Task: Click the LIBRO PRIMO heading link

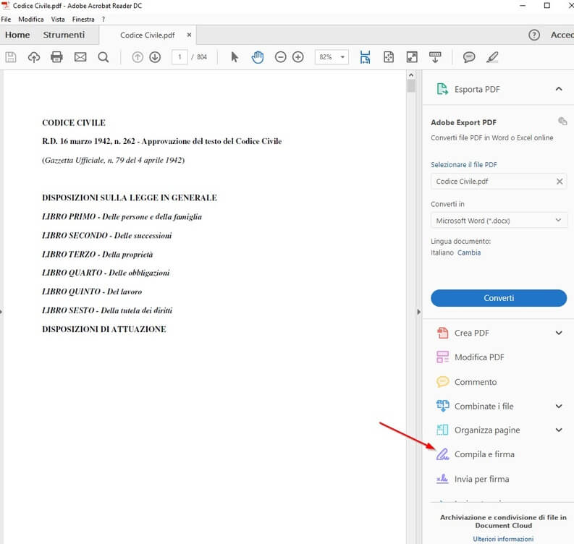Action: (122, 216)
